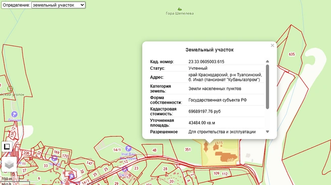Viewport: 331px width, 185px height.
Task: Click the place marker icon below parcel 12
Action: (125, 169)
